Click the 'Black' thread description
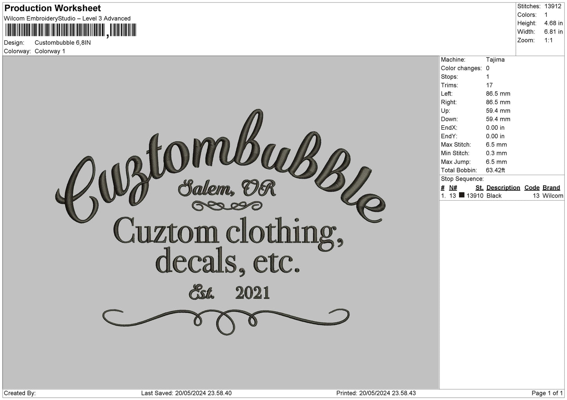Image resolution: width=567 pixels, height=400 pixels. (494, 196)
